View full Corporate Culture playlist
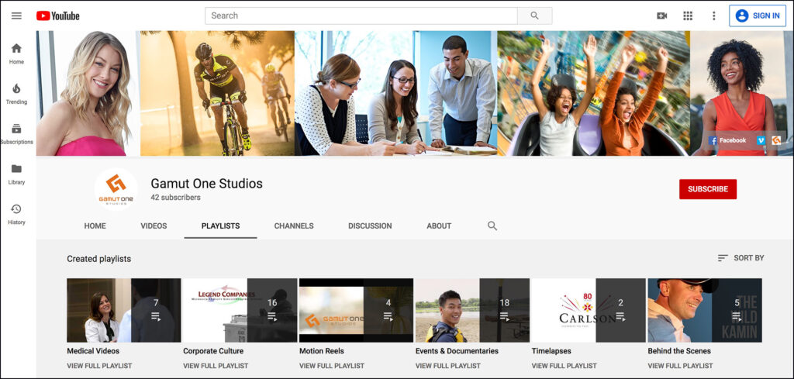 (216, 366)
